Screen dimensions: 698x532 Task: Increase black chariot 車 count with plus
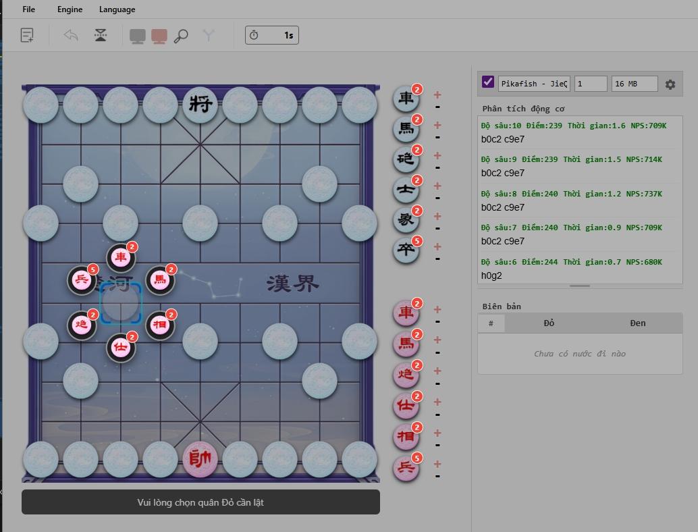pyautogui.click(x=437, y=95)
